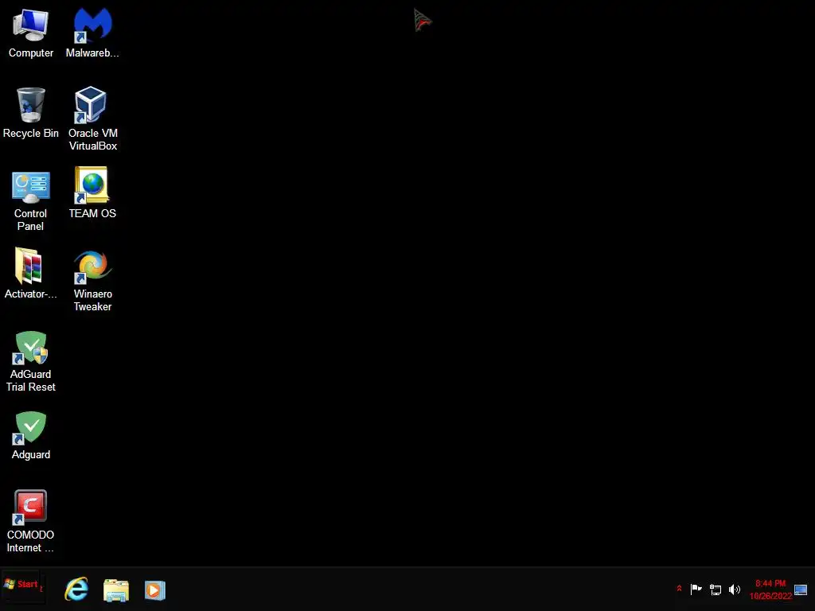
Task: Select the Control Panel desktop icon
Action: 31,200
